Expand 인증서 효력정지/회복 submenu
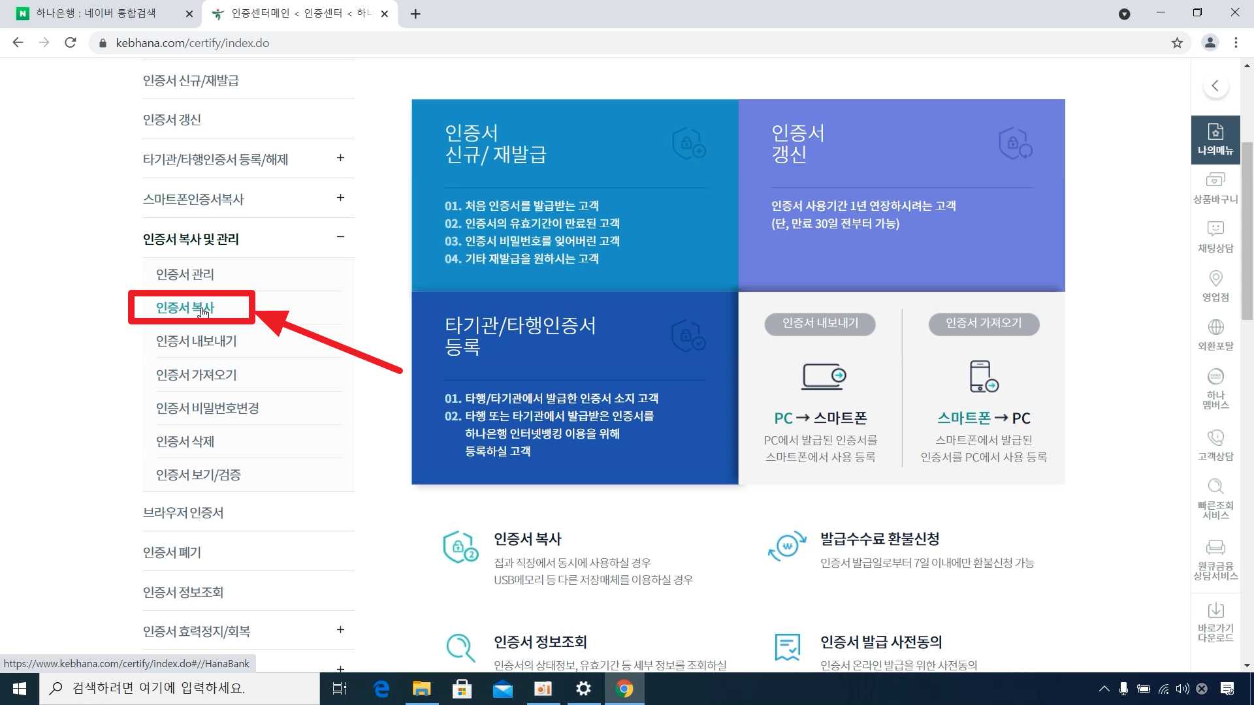Screen dimensions: 1254x705 340,630
